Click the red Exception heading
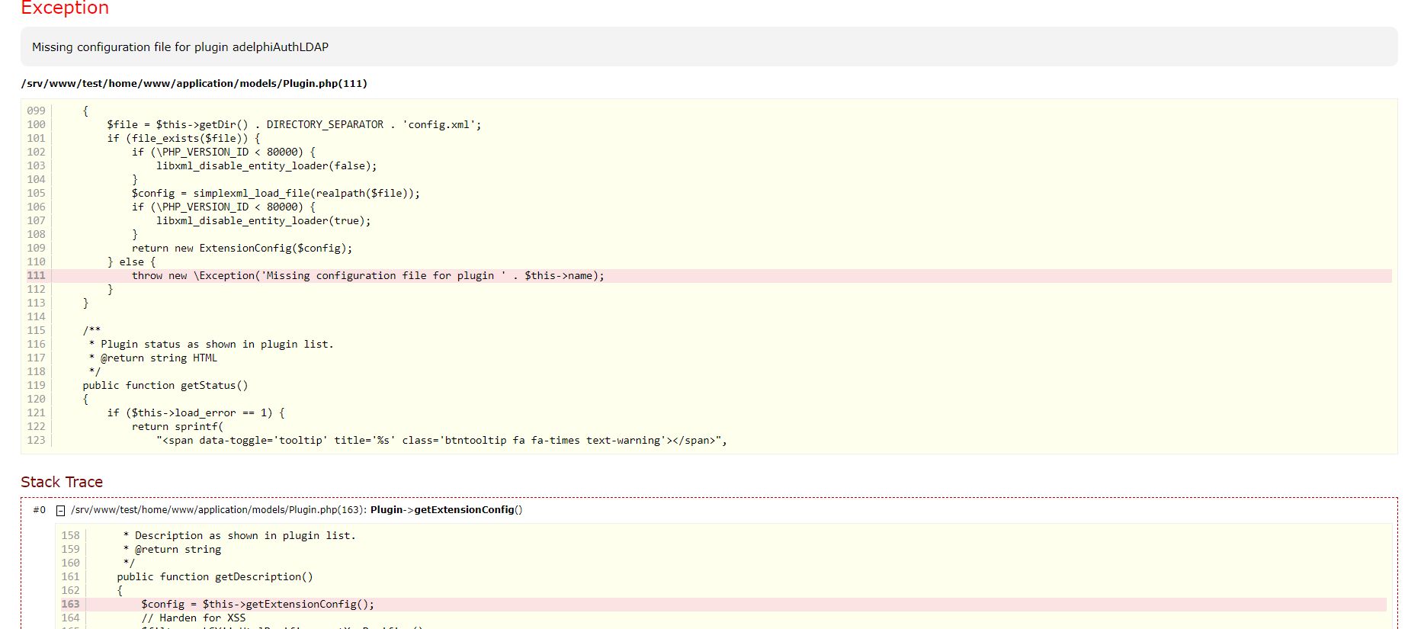Image resolution: width=1408 pixels, height=629 pixels. coord(65,8)
